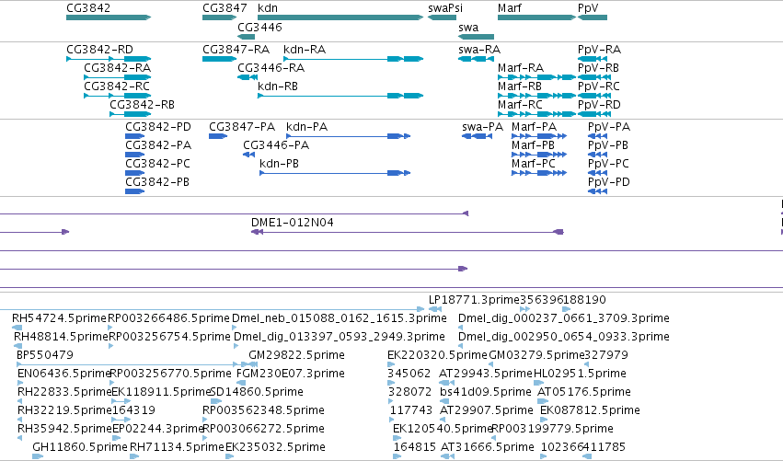This screenshot has width=783, height=461.
Task: Select protein CG3842-PD
Action: pyautogui.click(x=135, y=136)
